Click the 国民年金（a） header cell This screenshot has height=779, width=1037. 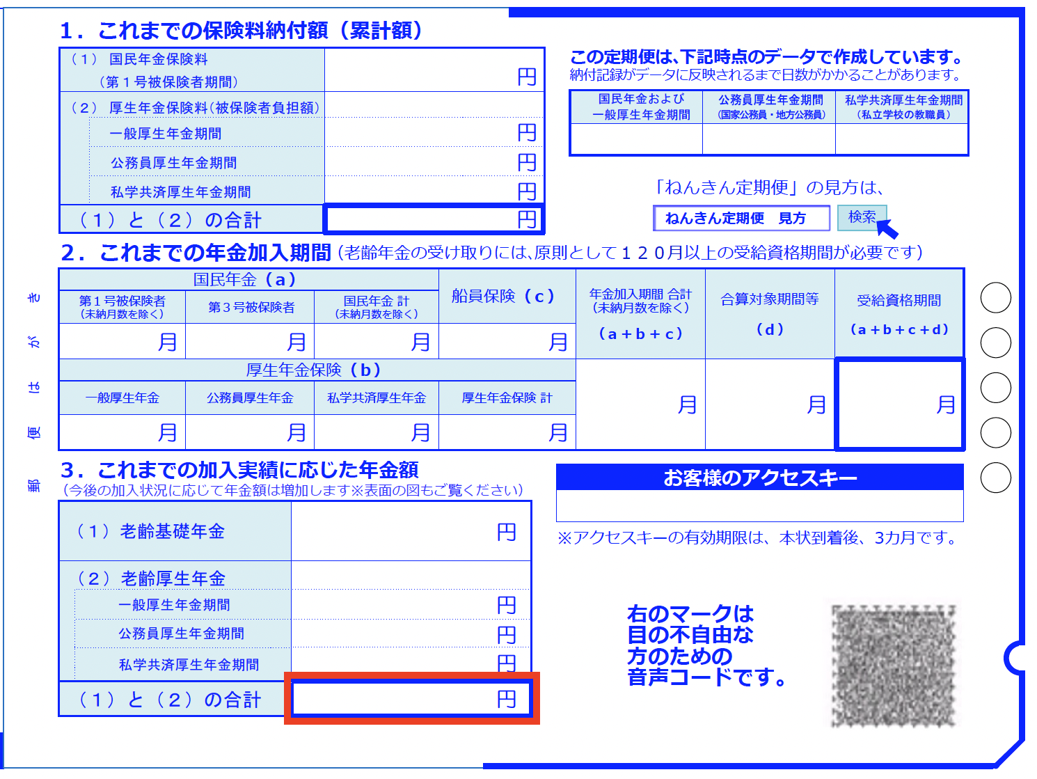coord(248,280)
